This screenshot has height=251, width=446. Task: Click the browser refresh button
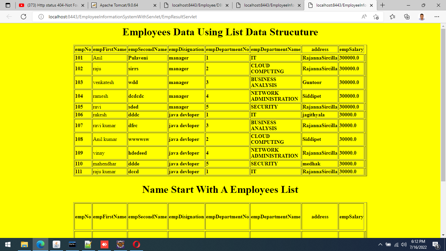24,17
